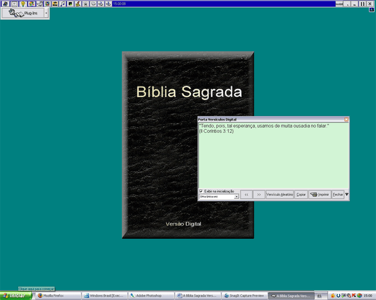This screenshot has height=300, width=376.
Task: Click the last disc toolbar icon beside clock
Action: (x=108, y=4)
